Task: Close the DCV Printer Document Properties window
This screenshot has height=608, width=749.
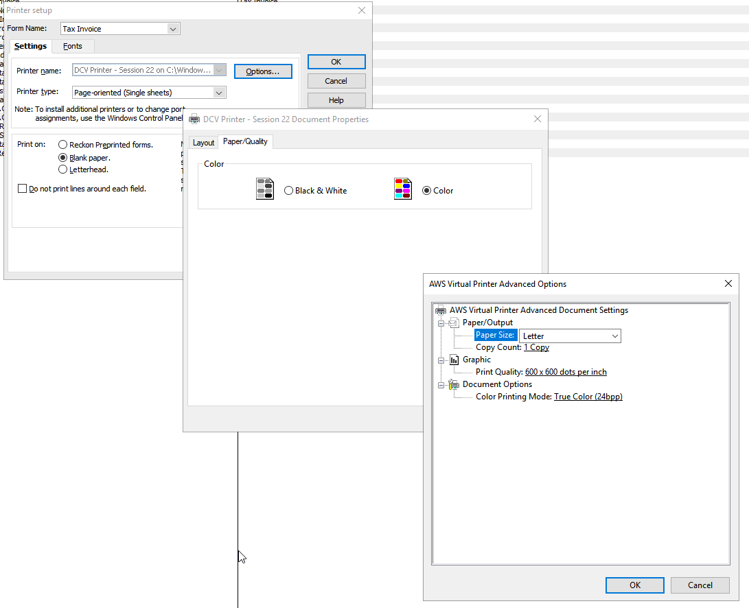Action: [538, 119]
